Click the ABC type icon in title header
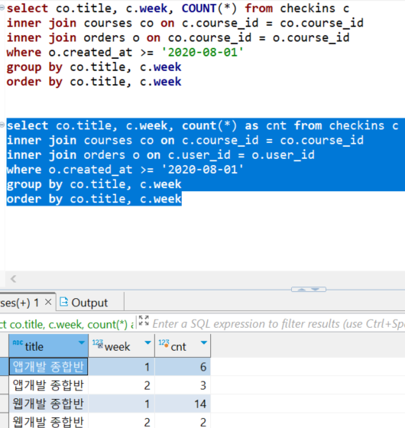Screen dimensions: 405x428 [x=18, y=342]
